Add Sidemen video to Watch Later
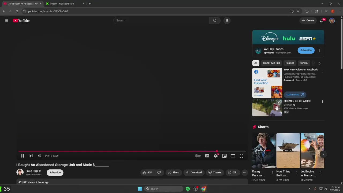343x193 pixels. coord(279,103)
